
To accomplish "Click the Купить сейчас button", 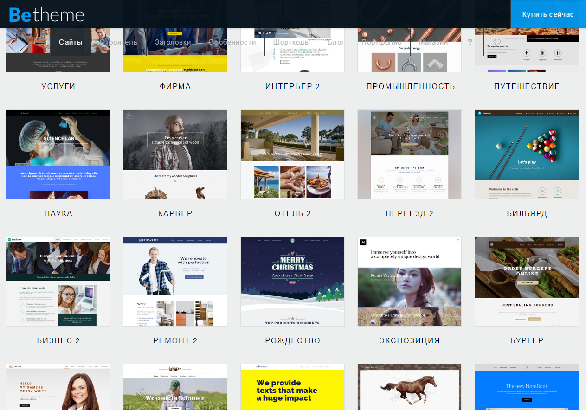I will 548,14.
